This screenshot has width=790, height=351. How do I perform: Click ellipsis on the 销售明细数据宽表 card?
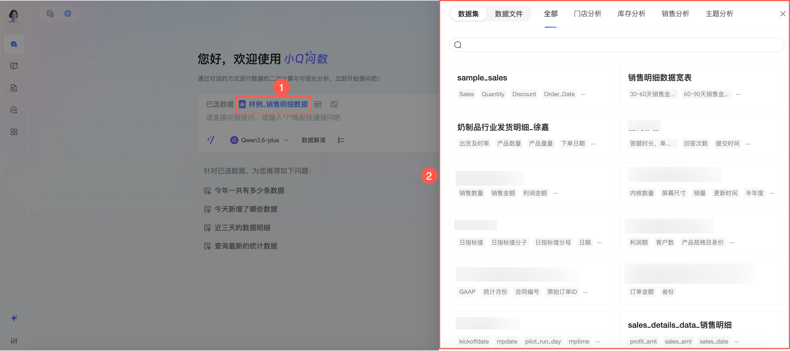pyautogui.click(x=738, y=95)
